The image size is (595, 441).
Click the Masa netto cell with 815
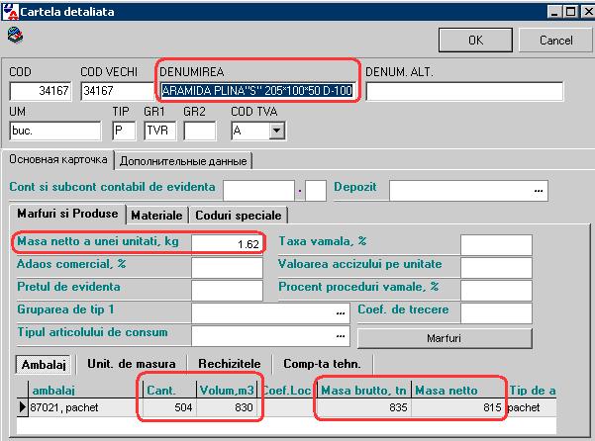[458, 407]
